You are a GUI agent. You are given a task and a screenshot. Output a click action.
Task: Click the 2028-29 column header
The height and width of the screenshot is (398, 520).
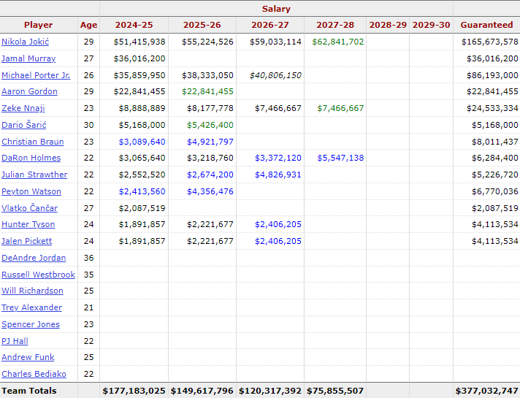[388, 25]
